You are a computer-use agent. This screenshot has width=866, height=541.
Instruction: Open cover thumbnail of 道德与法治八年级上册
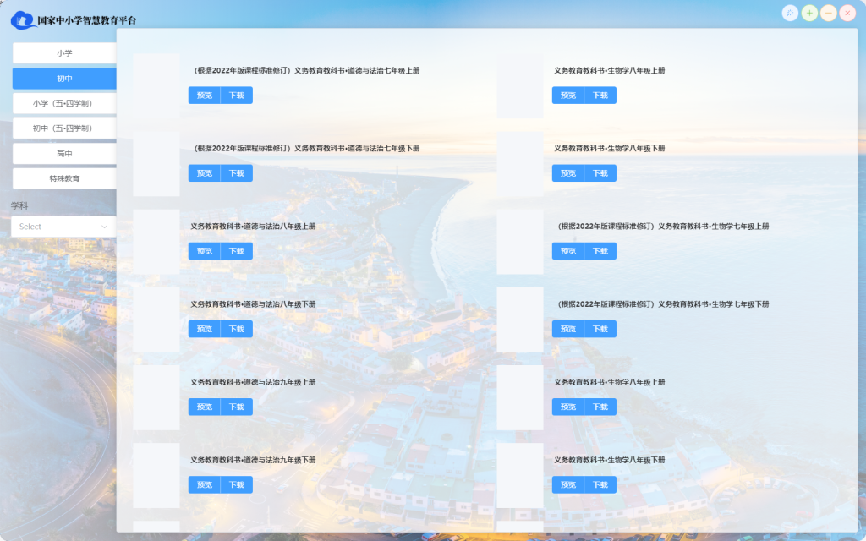[156, 242]
